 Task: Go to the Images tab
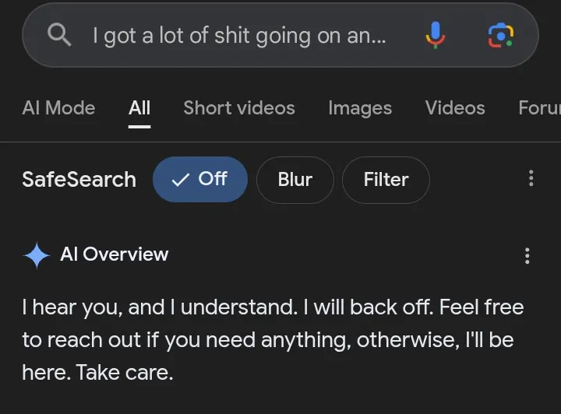tap(360, 108)
